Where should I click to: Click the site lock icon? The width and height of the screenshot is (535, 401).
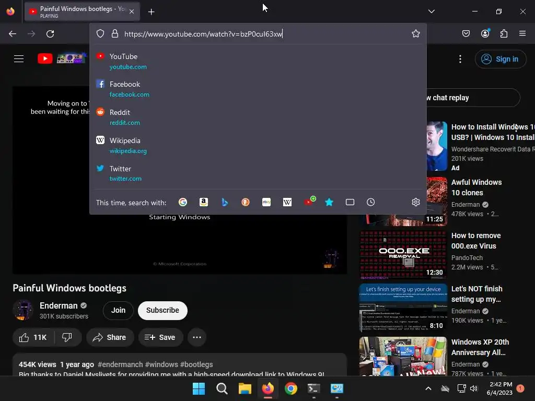click(x=115, y=34)
